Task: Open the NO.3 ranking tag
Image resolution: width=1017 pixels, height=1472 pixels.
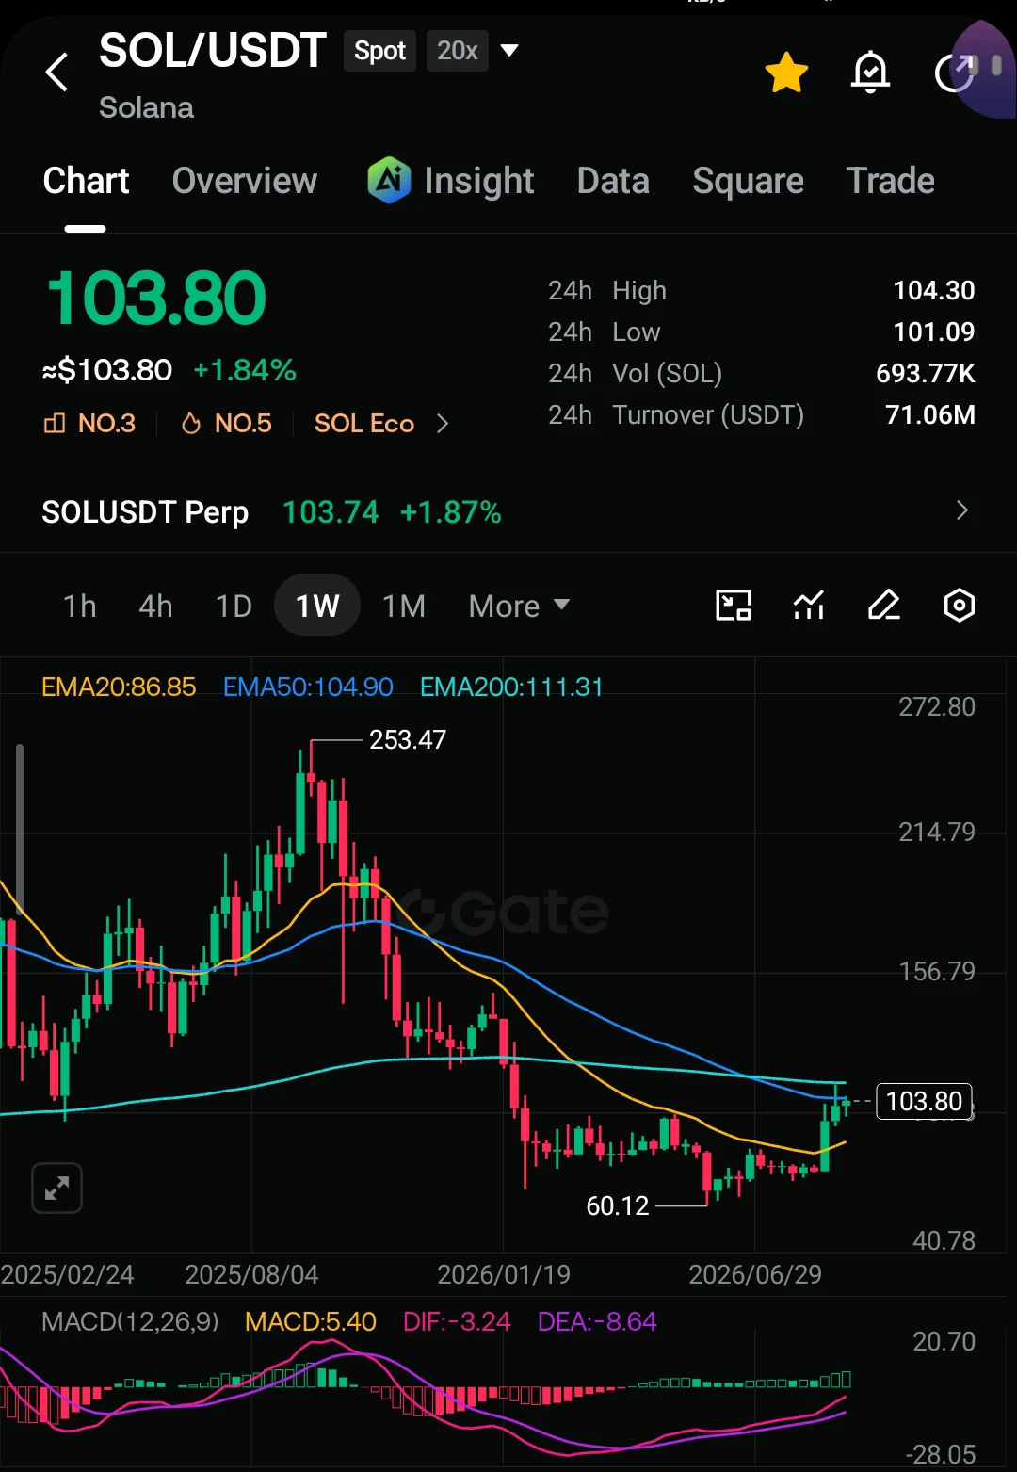Action: 89,424
